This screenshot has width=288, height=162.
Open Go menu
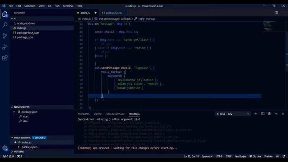pos(49,6)
